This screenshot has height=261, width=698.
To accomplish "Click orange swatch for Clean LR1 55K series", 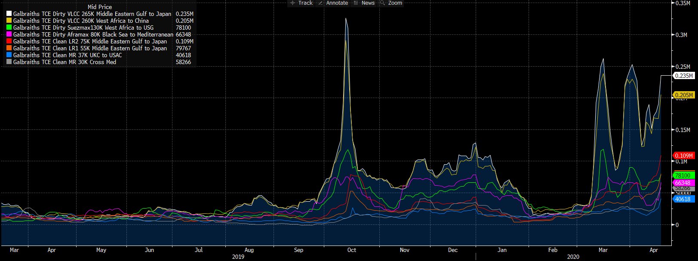I will [x=9, y=49].
